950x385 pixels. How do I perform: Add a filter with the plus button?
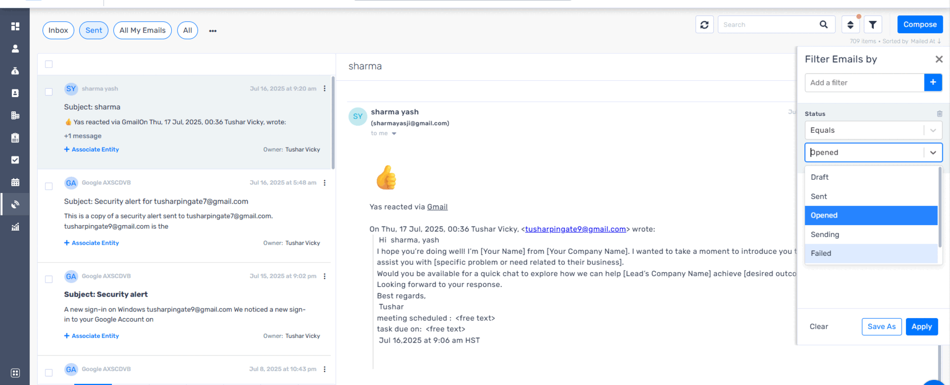(x=933, y=82)
